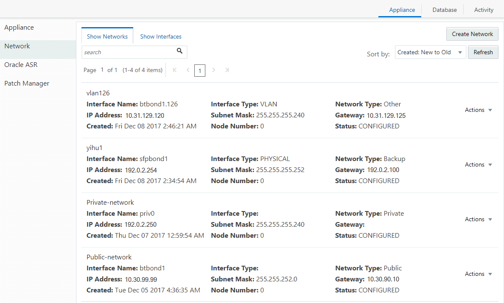Switch to the Show Interfaces tab
The height and width of the screenshot is (303, 504).
(x=161, y=36)
